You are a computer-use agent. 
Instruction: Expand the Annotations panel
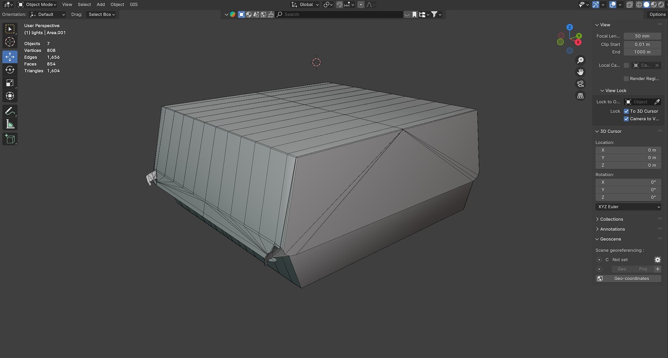[x=612, y=229]
